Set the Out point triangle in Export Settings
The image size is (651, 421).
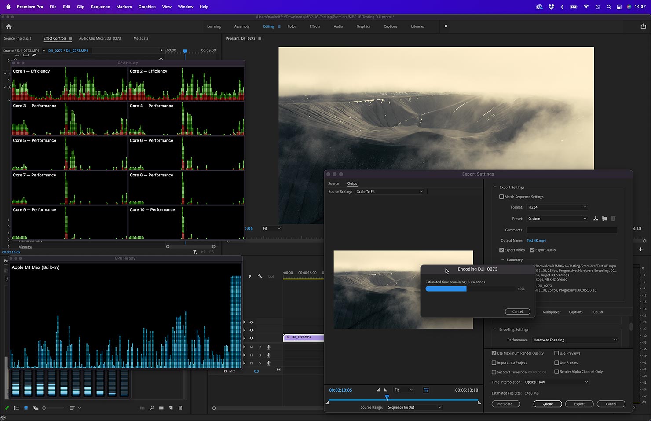coord(386,390)
